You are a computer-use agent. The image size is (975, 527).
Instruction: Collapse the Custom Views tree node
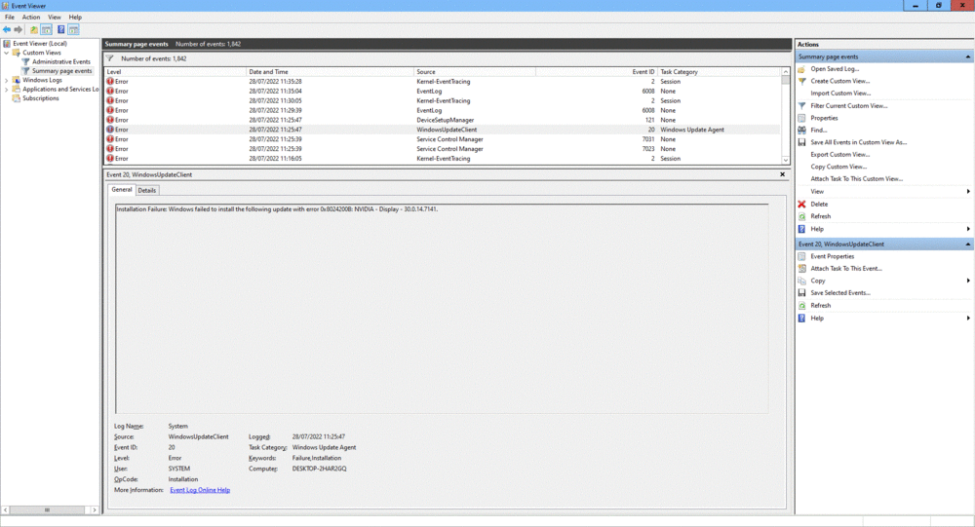click(7, 53)
